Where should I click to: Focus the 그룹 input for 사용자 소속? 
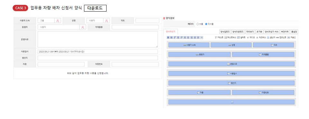coord(46,21)
